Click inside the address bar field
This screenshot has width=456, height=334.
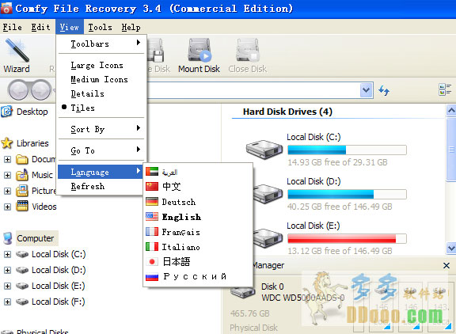[253, 90]
